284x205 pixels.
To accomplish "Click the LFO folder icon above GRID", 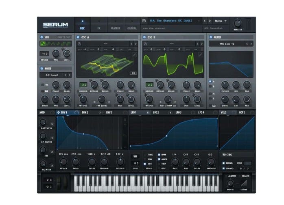I will (x=135, y=156).
